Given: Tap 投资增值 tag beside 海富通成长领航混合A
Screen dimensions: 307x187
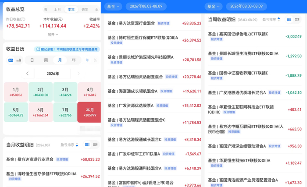Looking at the screenshot, I should coord(166,91).
